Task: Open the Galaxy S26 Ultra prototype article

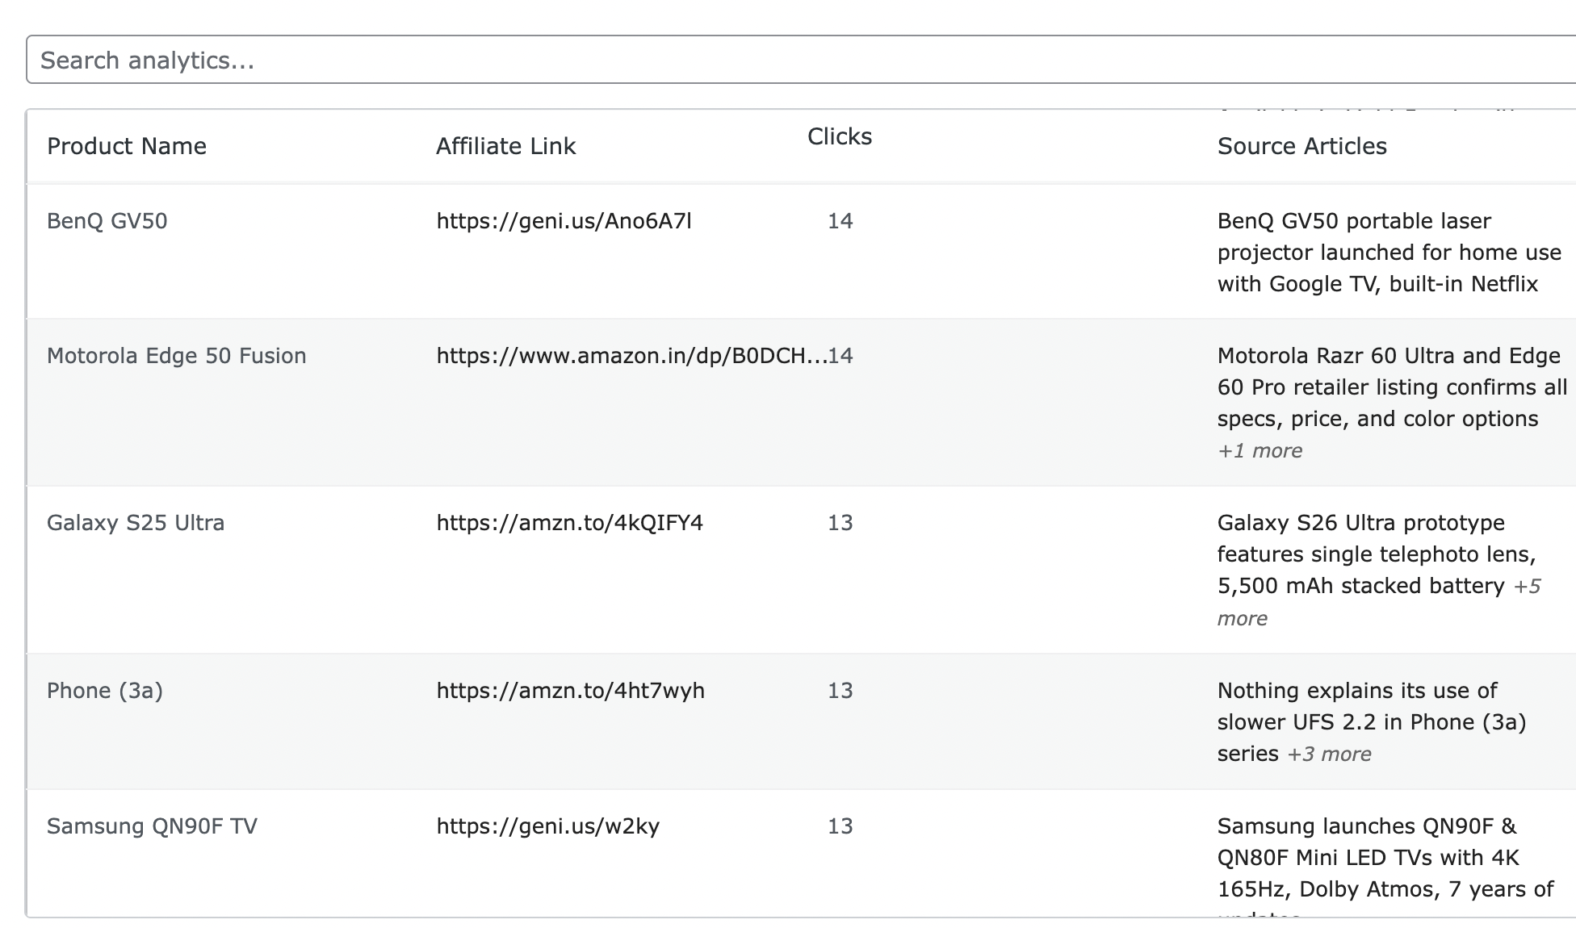Action: (1373, 554)
